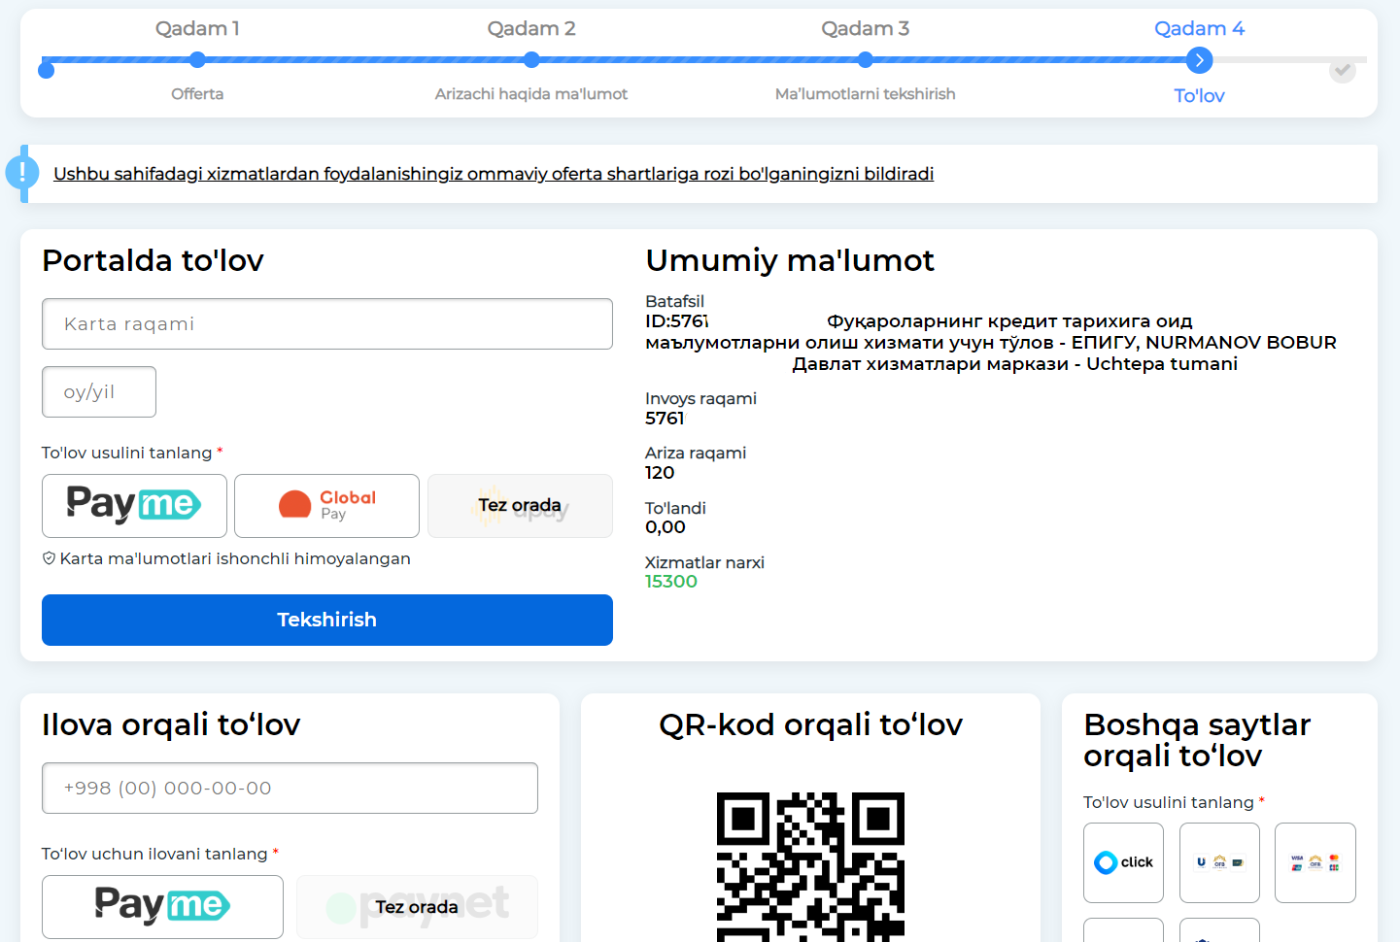Click the Qadam 3 progress dot

(866, 60)
